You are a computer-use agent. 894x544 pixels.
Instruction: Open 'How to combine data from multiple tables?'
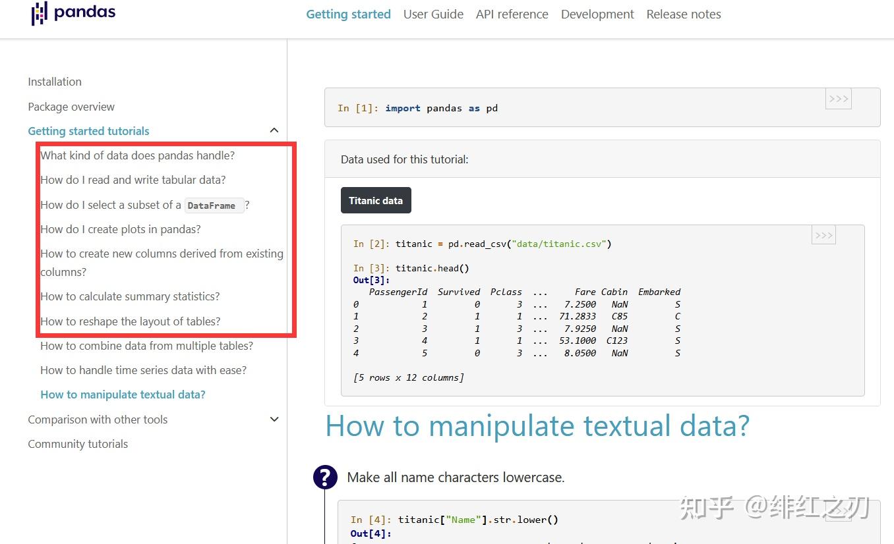point(146,345)
